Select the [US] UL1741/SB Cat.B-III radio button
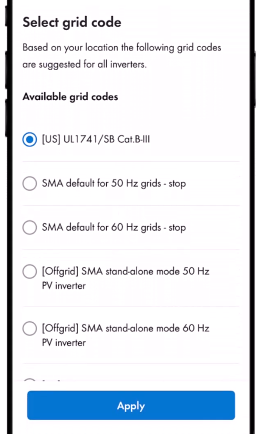Screen dimensions: 265x434 click(30, 139)
